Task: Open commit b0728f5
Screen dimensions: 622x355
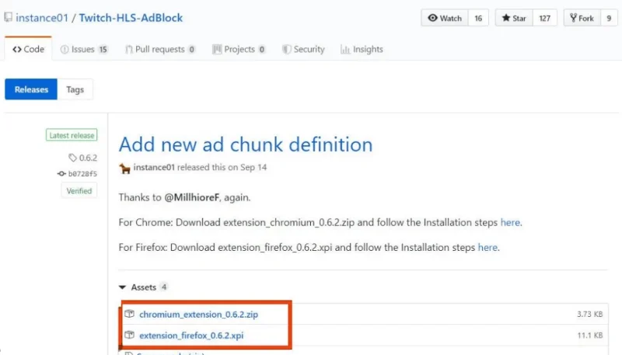Action: click(82, 173)
